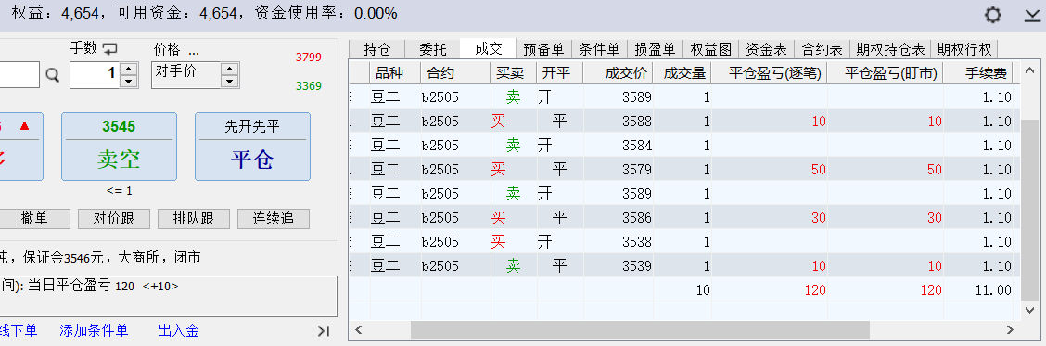The height and width of the screenshot is (346, 1046).
Task: Open the 添加条件单 link
Action: click(94, 330)
